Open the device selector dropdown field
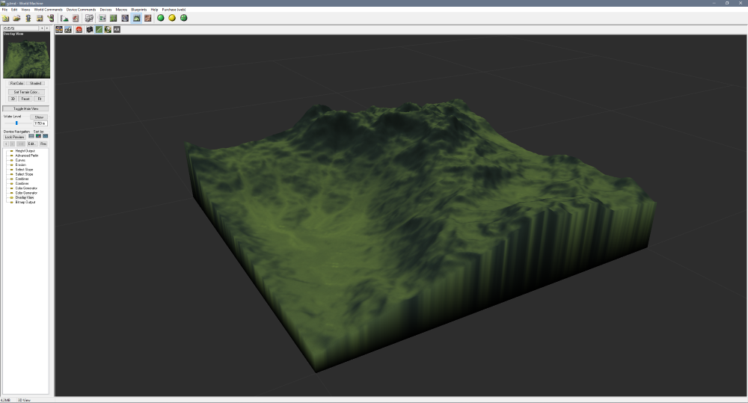The image size is (748, 403). [x=21, y=28]
